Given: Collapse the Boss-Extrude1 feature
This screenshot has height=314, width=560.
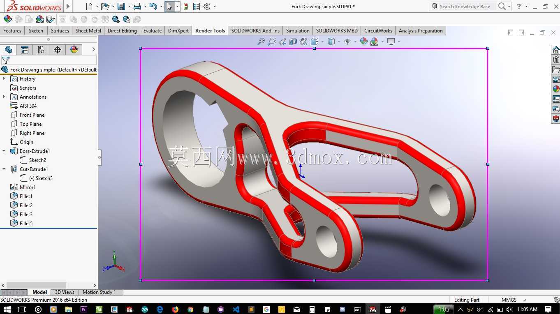Looking at the screenshot, I should [4, 151].
